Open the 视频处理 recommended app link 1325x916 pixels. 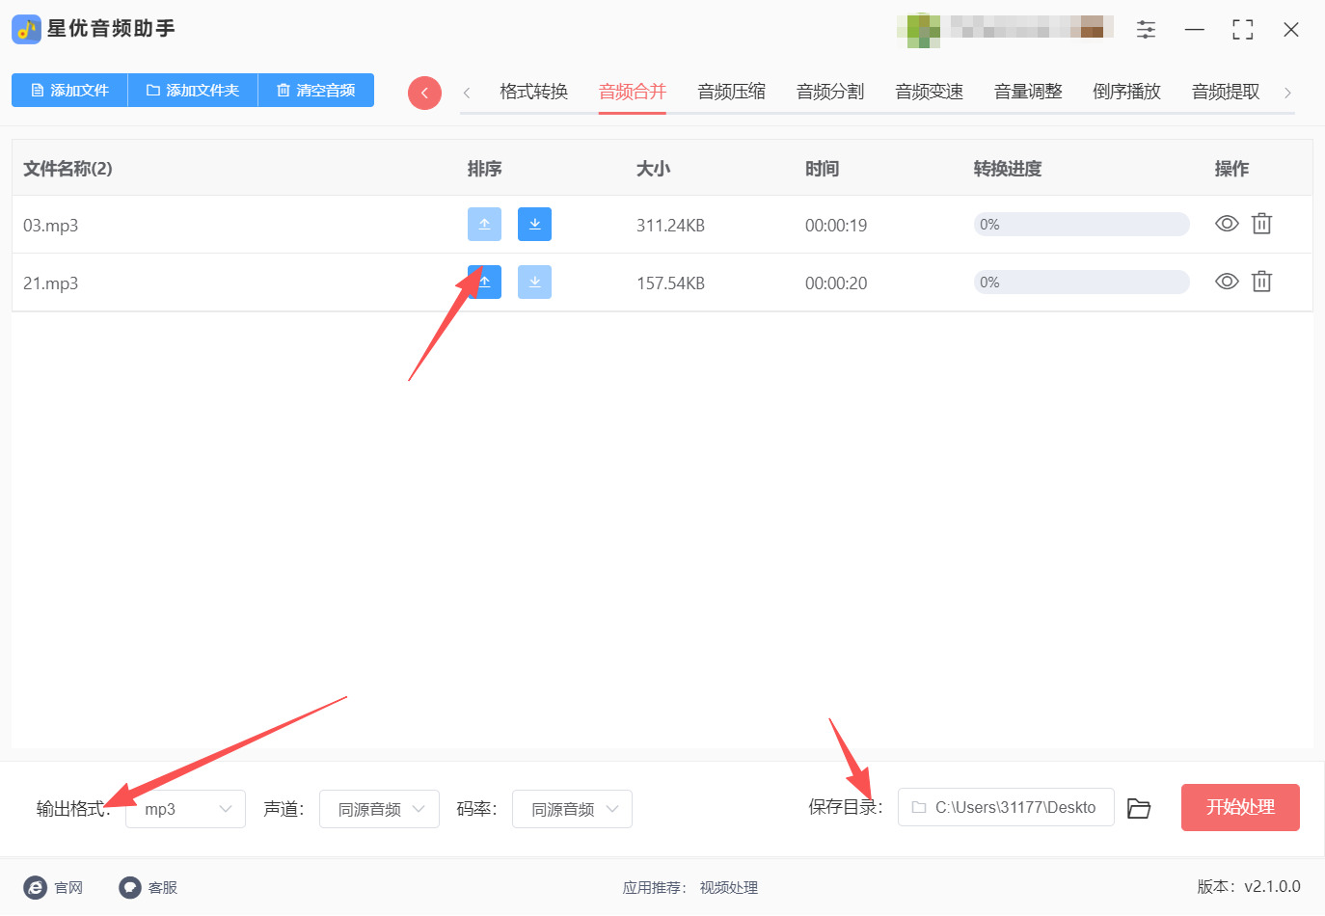pyautogui.click(x=729, y=887)
